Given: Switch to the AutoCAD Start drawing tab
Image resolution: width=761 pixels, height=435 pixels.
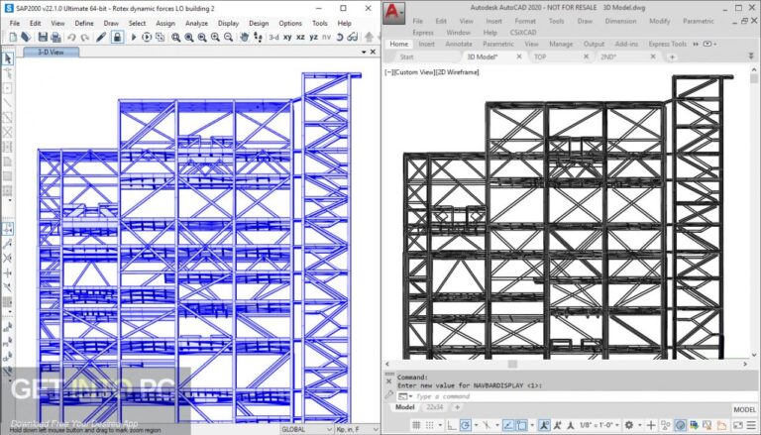Looking at the screenshot, I should [406, 56].
